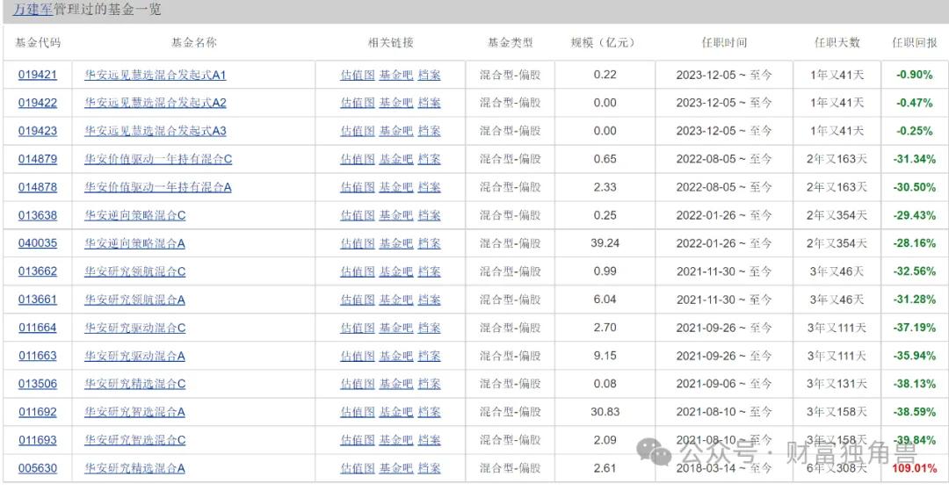Open fund code 005630
Image resolution: width=949 pixels, height=491 pixels.
[38, 469]
